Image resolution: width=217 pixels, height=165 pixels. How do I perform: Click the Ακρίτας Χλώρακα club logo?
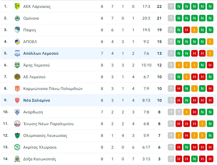(17, 147)
